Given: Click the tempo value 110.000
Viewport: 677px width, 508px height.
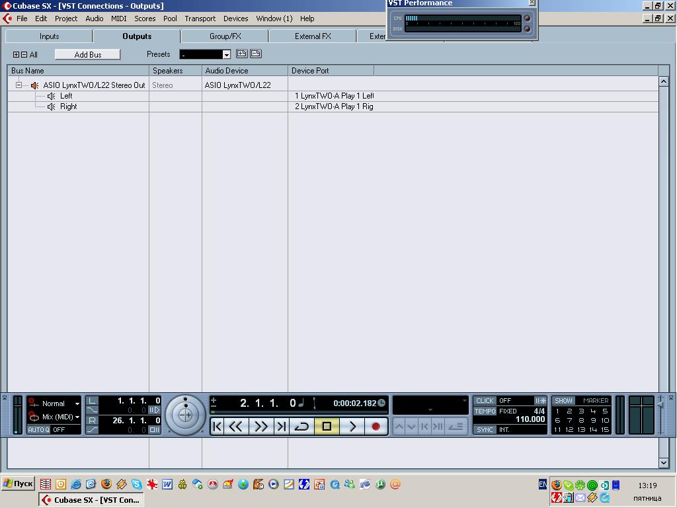Looking at the screenshot, I should coord(530,419).
